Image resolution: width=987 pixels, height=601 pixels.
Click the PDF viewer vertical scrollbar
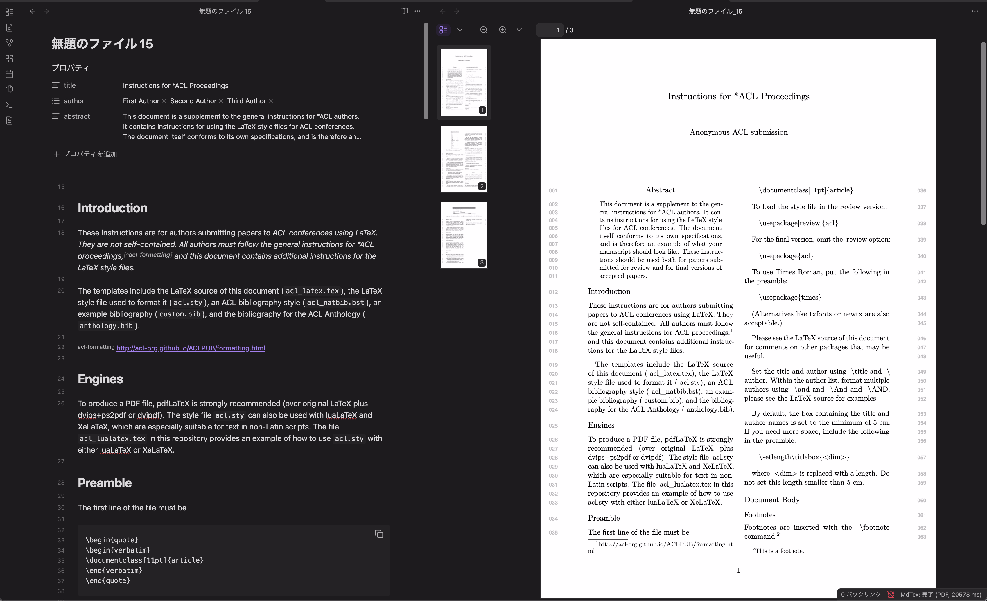point(984,133)
